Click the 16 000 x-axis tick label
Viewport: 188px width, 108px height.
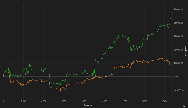click(164, 101)
